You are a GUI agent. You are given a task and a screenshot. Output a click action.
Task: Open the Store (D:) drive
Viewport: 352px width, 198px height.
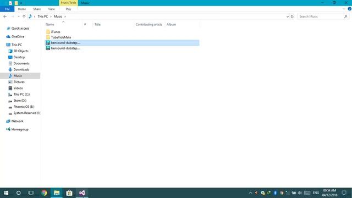pos(20,101)
